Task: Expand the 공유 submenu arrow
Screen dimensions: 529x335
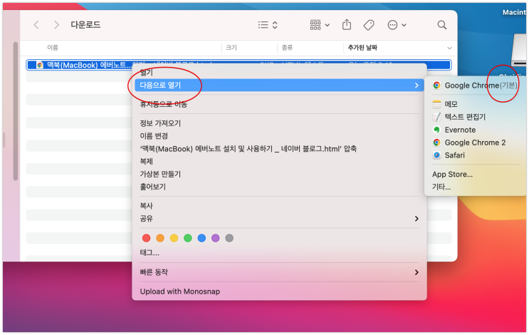Action: [417, 219]
